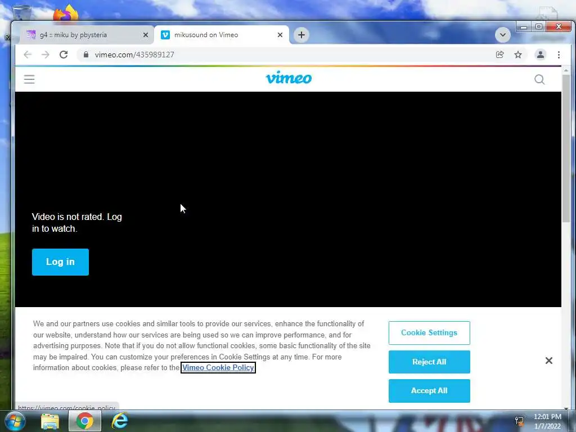
Task: Click the scrollbar down arrow
Action: [566, 408]
